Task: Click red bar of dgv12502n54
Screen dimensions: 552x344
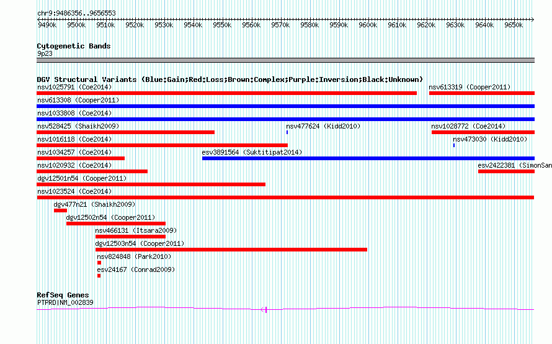Action: [x=116, y=224]
